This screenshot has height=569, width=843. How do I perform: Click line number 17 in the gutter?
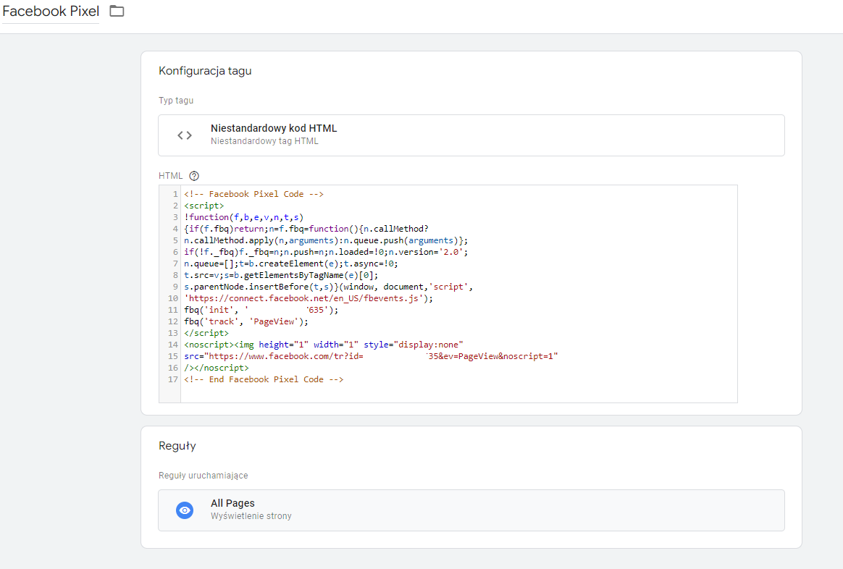(x=172, y=379)
